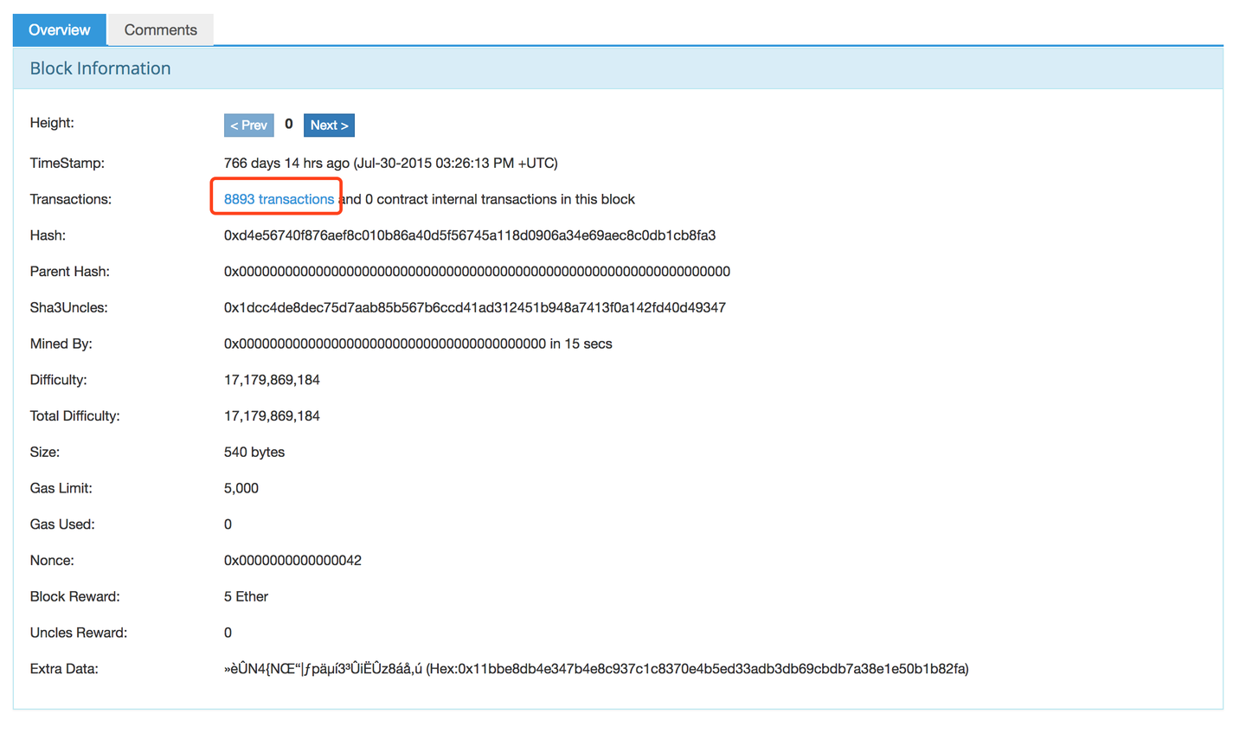Select the block height number 0

click(x=289, y=124)
